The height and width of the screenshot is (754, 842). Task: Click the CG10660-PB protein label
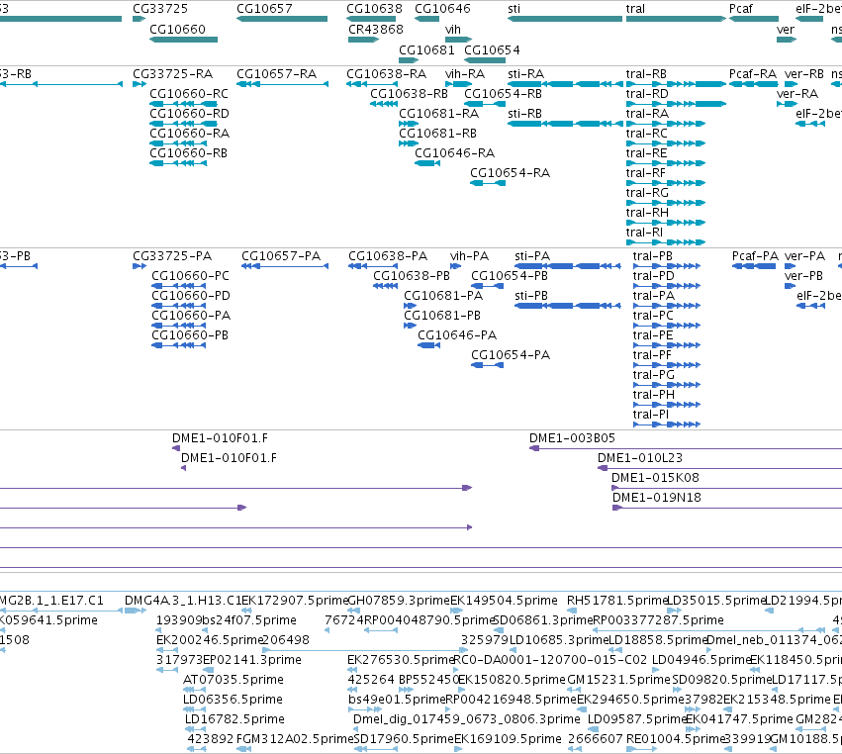pyautogui.click(x=190, y=334)
